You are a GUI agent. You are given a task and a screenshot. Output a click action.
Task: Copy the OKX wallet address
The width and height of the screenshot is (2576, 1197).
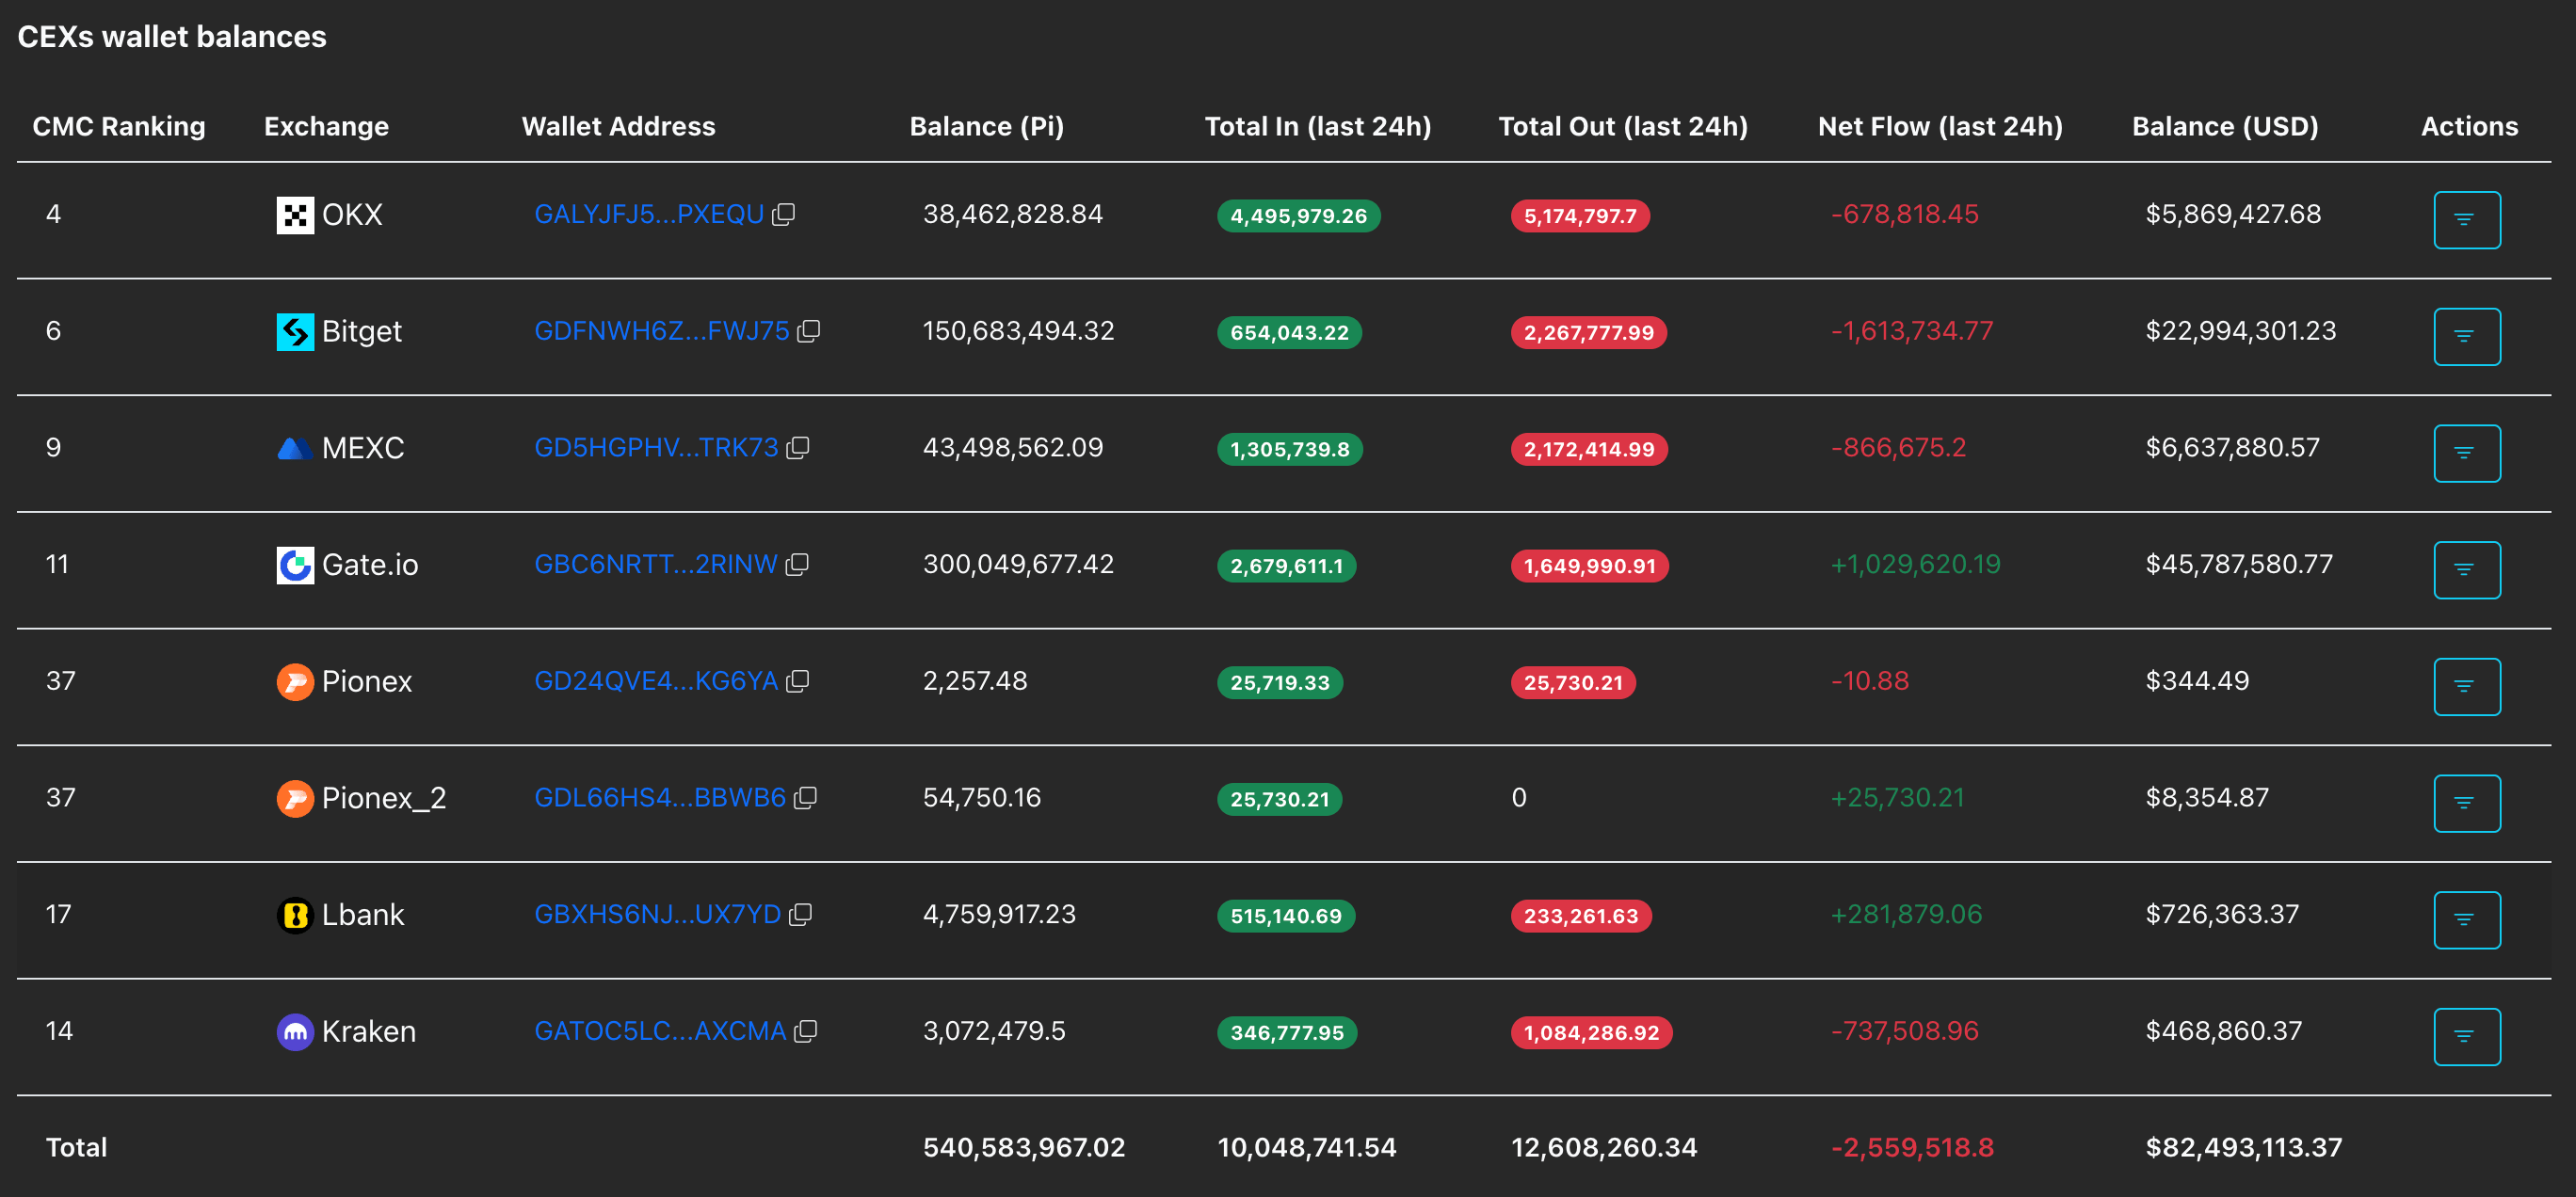coord(784,214)
